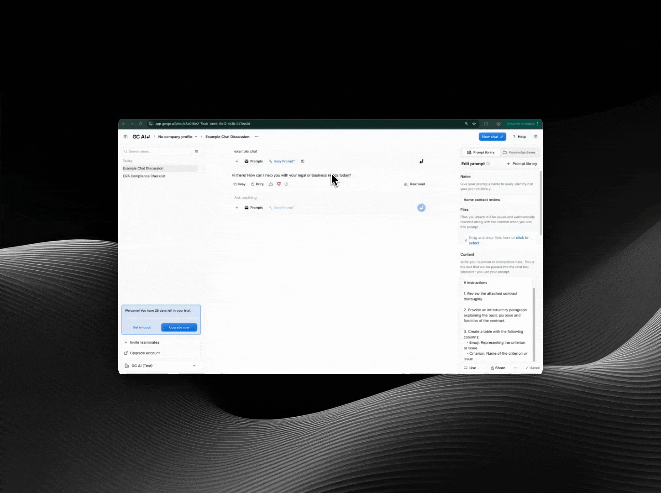Open the No company profile dropdown
Viewport: 661px width, 493px height.
[178, 136]
